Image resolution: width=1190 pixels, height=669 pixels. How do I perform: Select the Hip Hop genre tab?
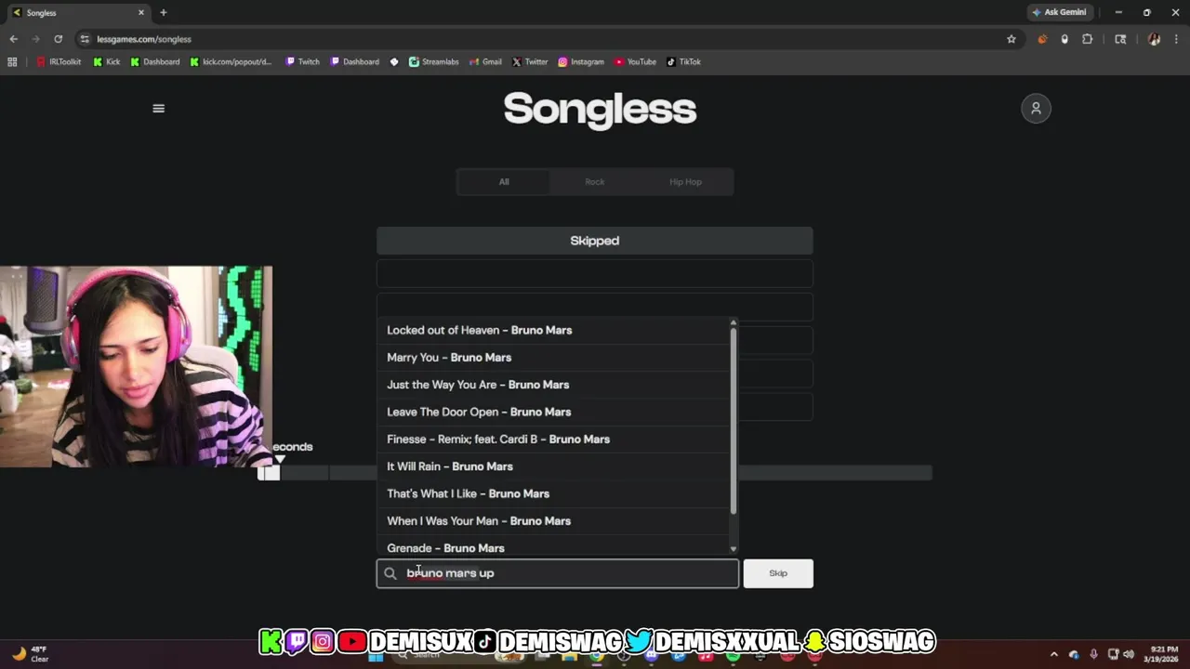pos(685,182)
